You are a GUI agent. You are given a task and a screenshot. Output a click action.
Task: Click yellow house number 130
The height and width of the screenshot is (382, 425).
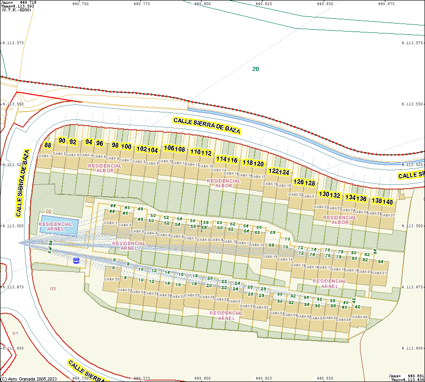(x=324, y=194)
